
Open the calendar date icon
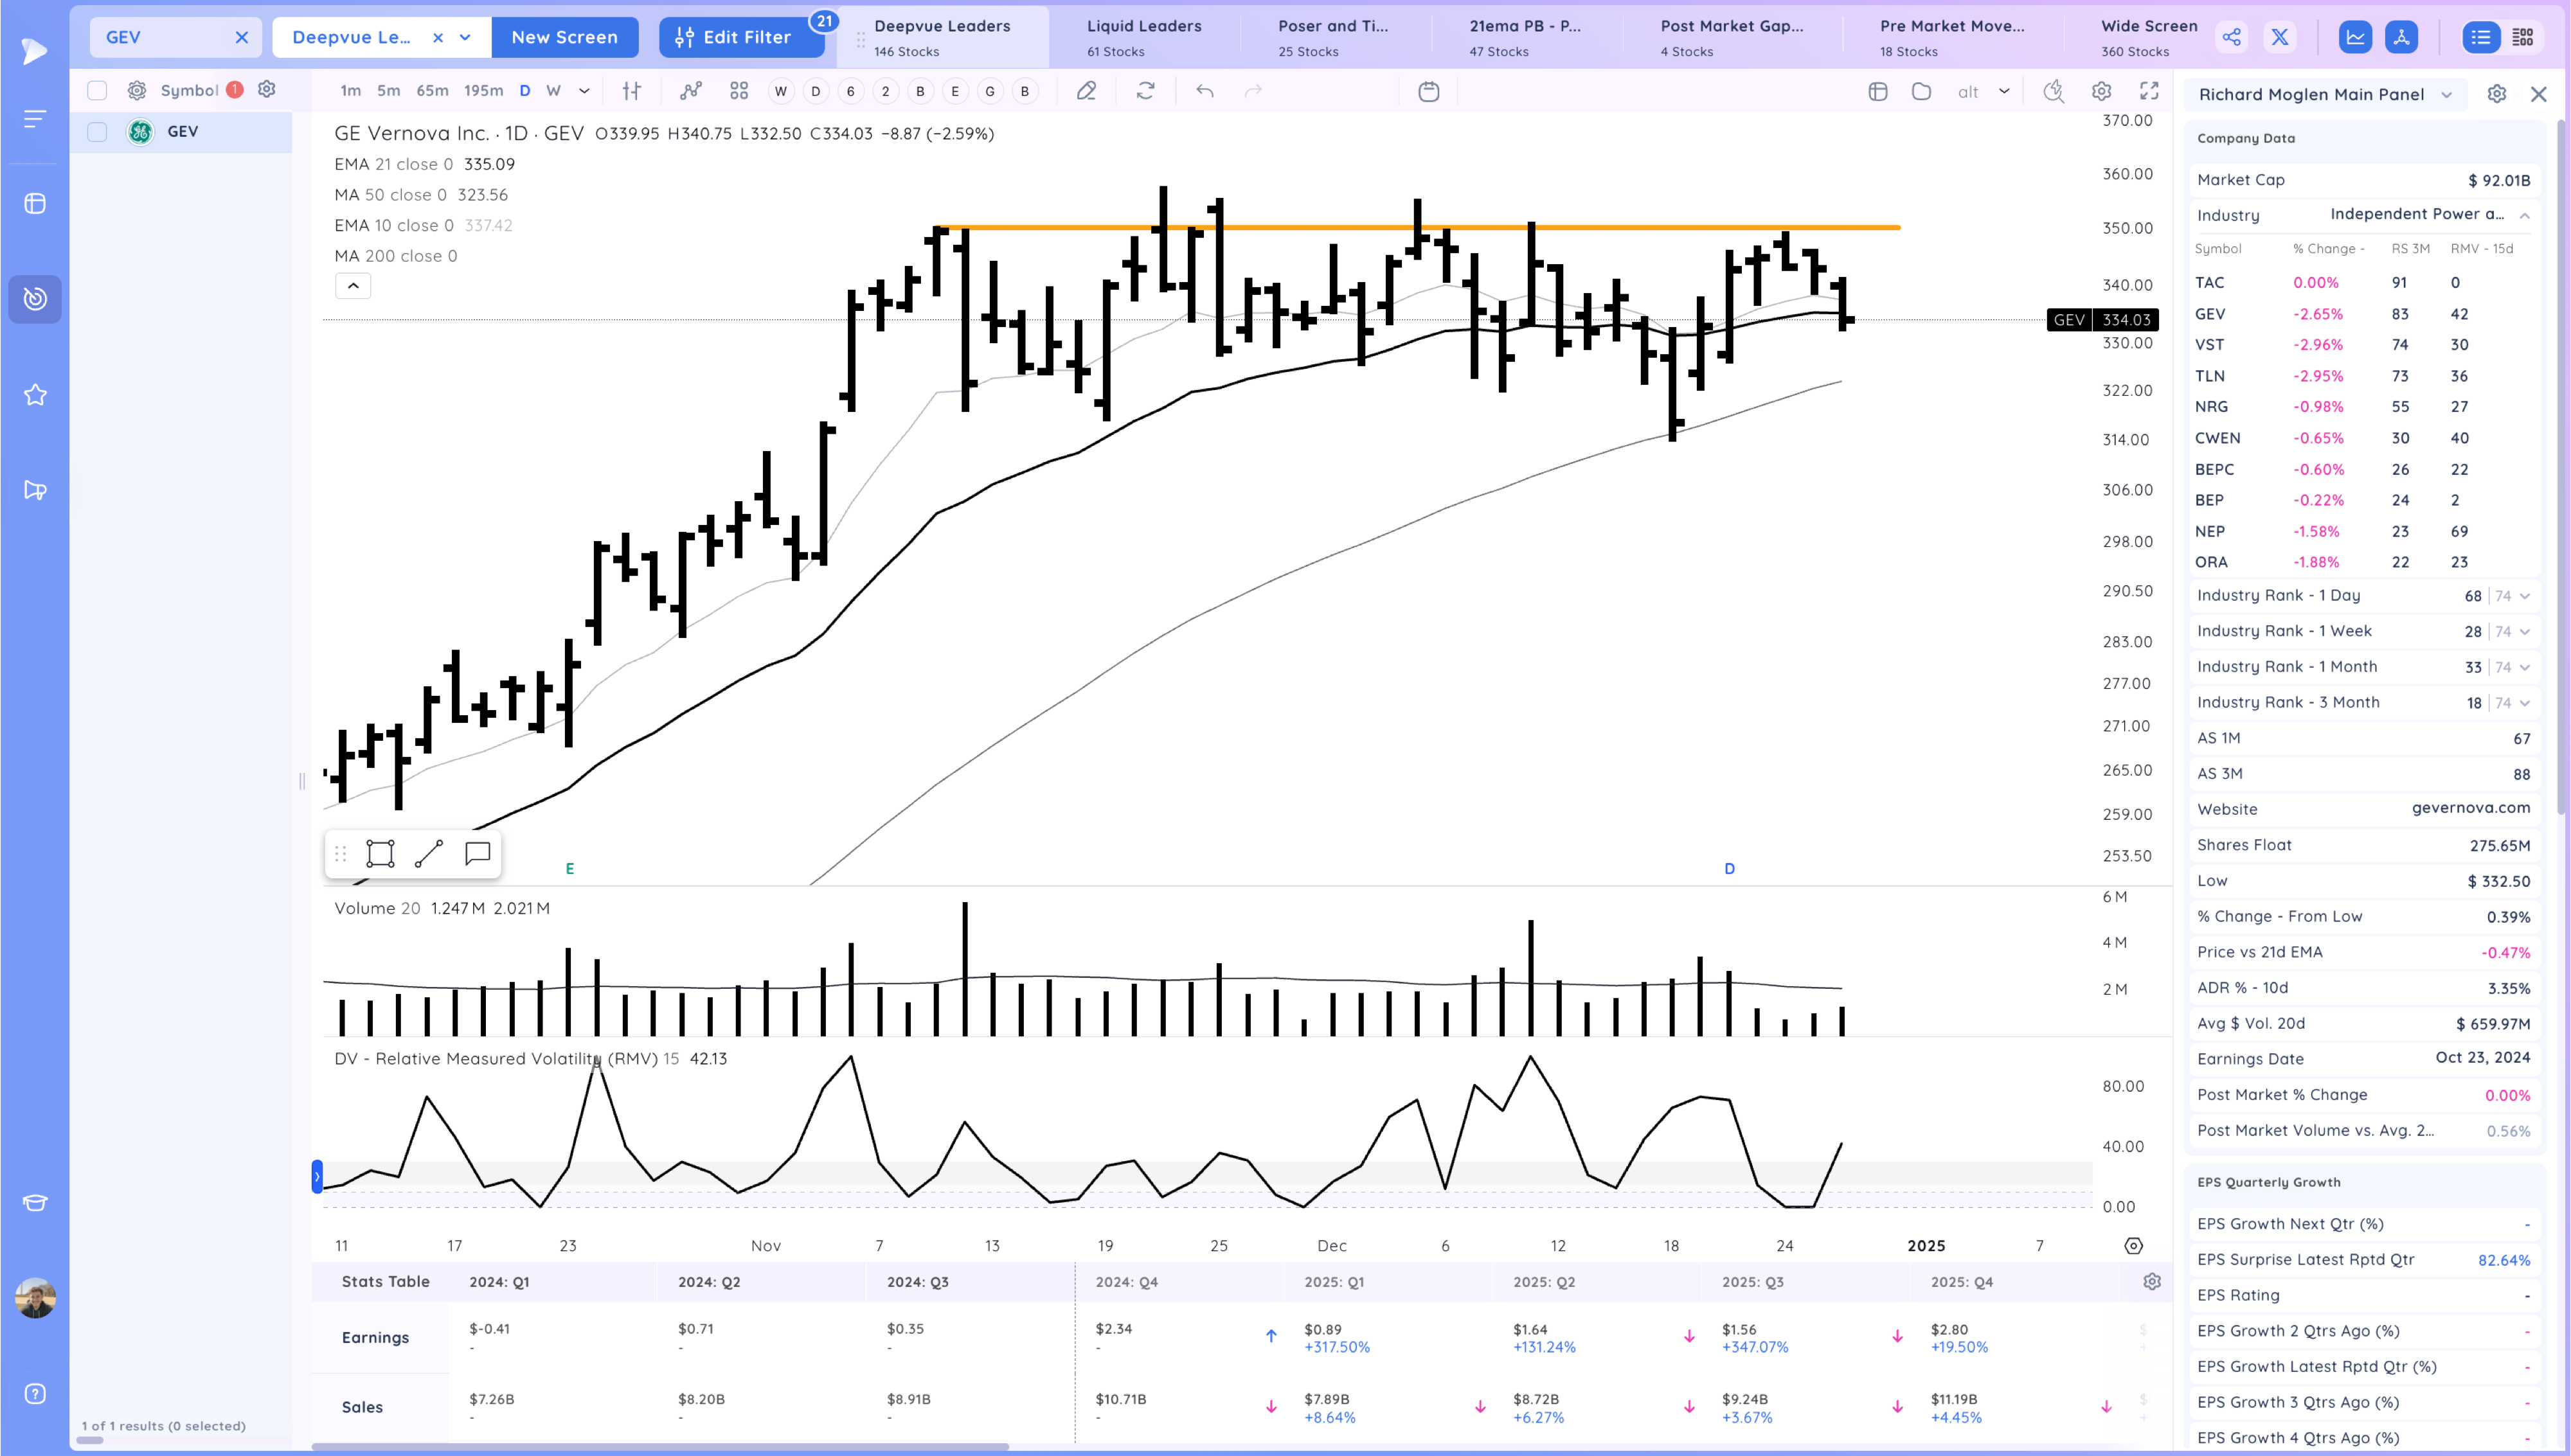pyautogui.click(x=1429, y=91)
